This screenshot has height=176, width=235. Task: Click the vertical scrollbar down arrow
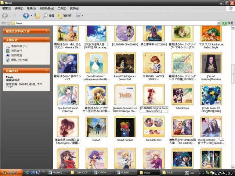tap(233, 167)
